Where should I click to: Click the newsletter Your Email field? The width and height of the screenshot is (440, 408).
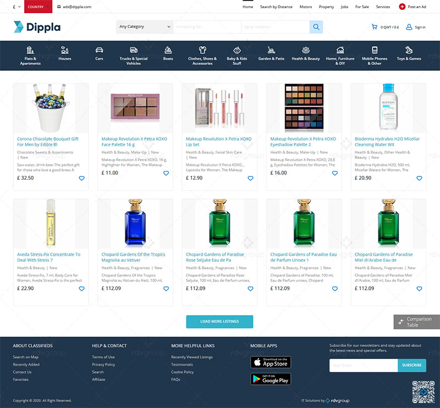pos(364,365)
